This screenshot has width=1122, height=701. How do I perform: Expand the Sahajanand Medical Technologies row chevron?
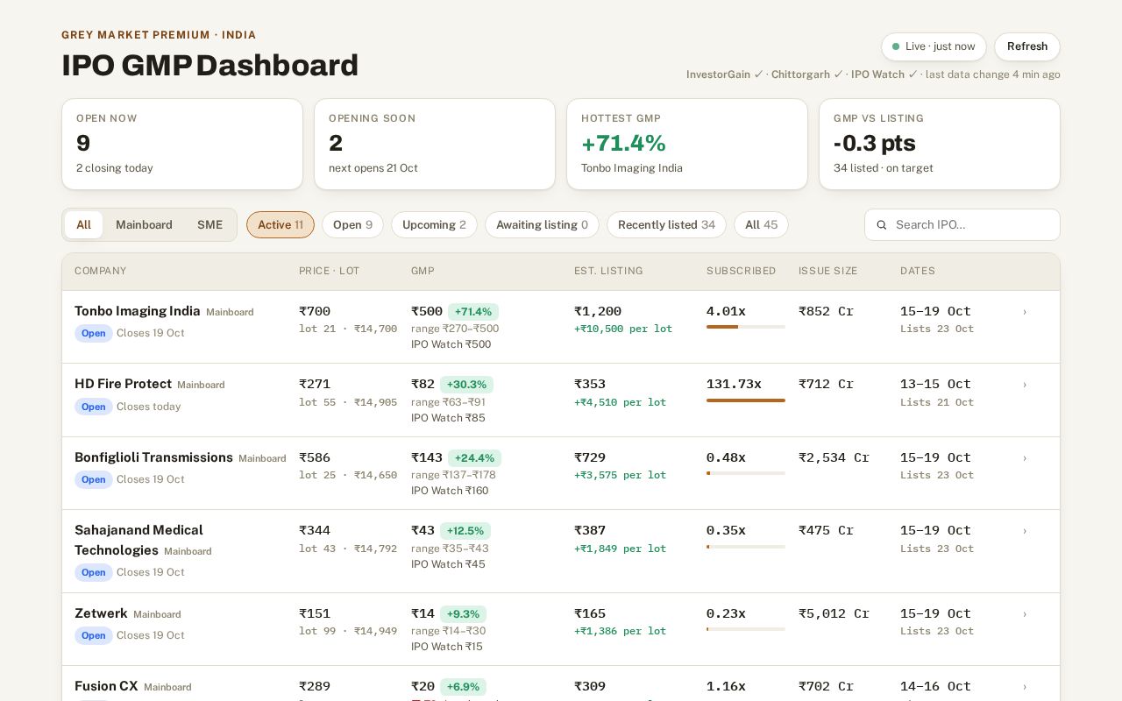pos(1025,531)
